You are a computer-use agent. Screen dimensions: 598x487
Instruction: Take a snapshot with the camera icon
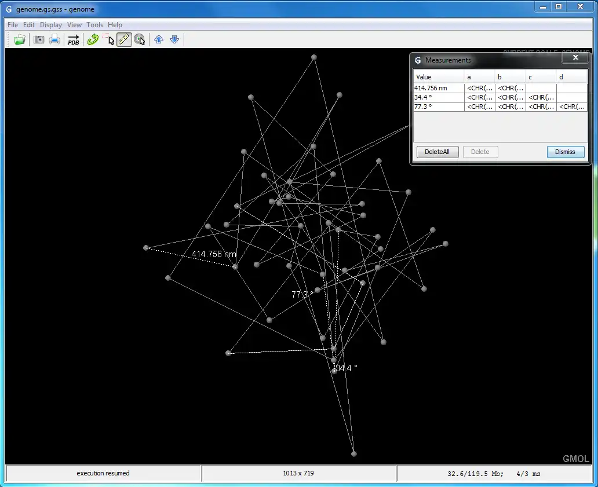tap(39, 39)
